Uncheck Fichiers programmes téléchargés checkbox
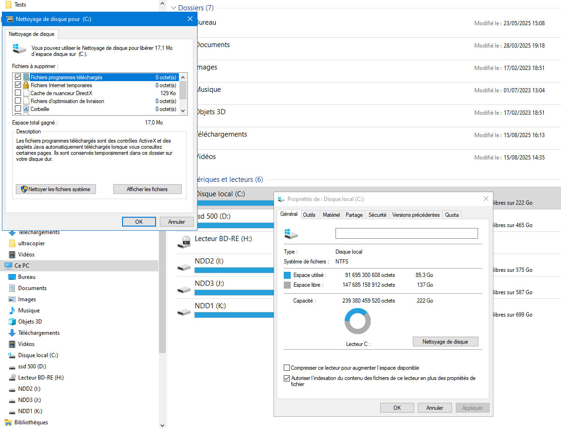The height and width of the screenshot is (428, 561). tap(18, 77)
